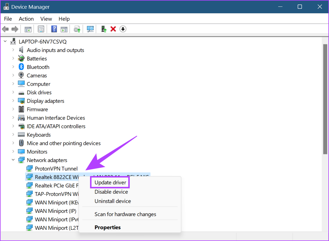Expand the Bluetooth category
The image size is (329, 241).
pyautogui.click(x=13, y=67)
